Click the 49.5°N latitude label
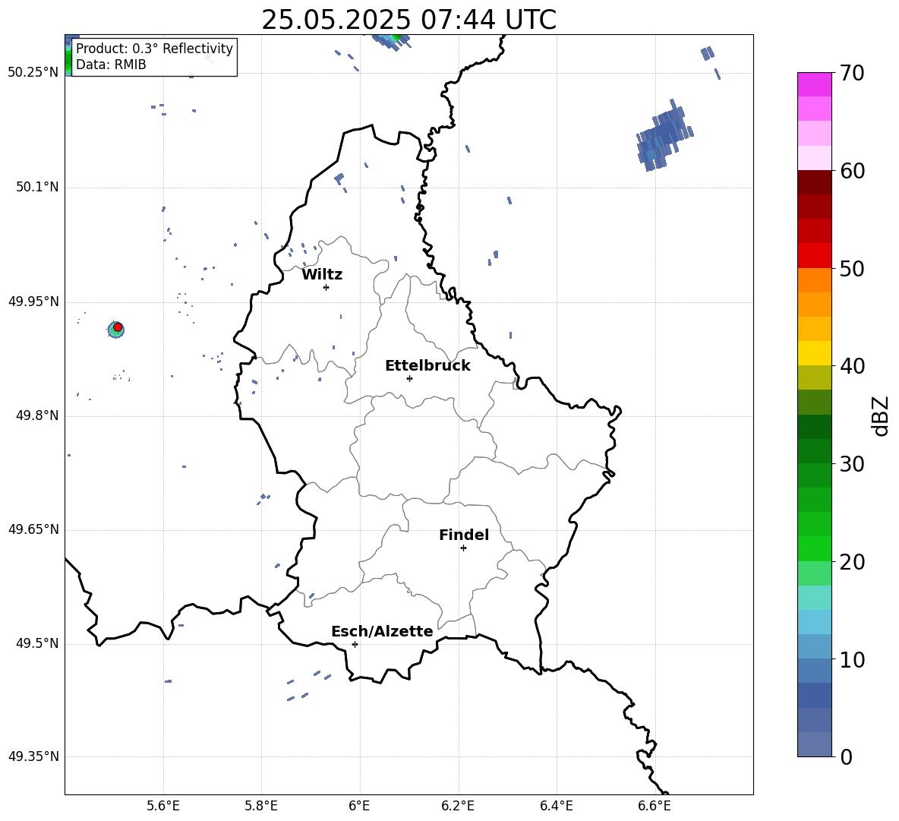Screen dimensions: 899x821 click(x=37, y=643)
